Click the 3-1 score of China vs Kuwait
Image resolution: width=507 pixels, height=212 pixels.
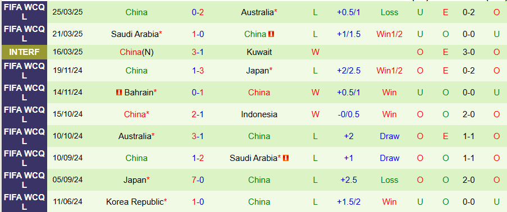pos(198,52)
